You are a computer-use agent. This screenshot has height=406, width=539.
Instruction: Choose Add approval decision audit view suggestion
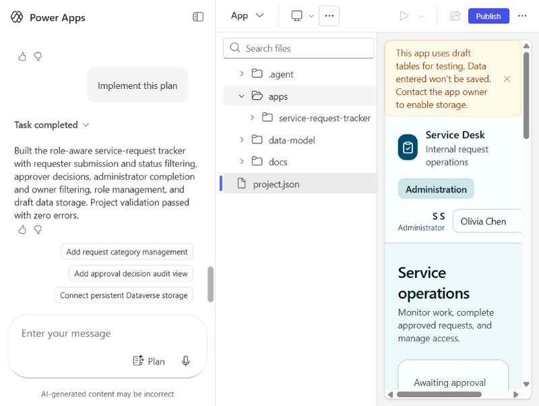(x=131, y=273)
